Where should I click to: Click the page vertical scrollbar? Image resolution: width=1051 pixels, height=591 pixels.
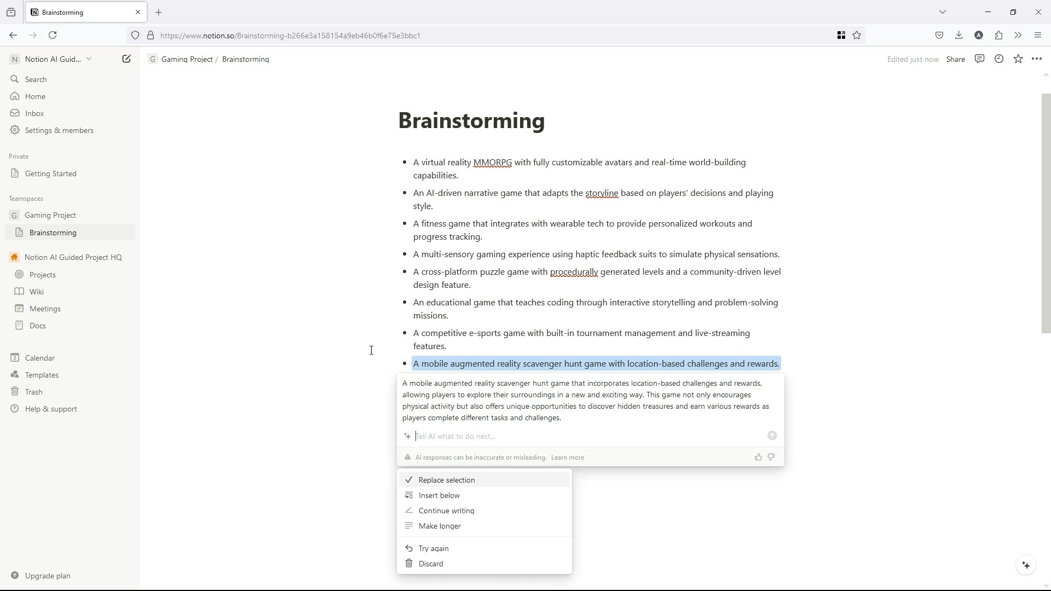(x=1046, y=213)
